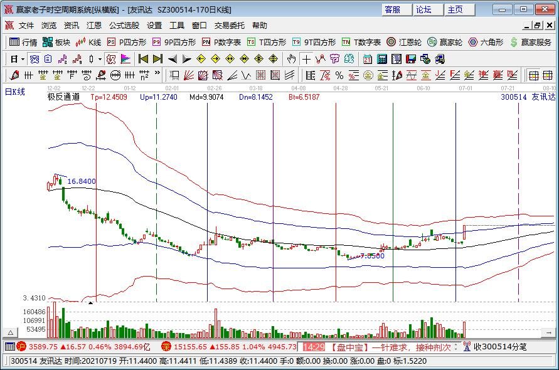Activate the crosshair cursor tool
The image size is (559, 370).
pos(306,59)
